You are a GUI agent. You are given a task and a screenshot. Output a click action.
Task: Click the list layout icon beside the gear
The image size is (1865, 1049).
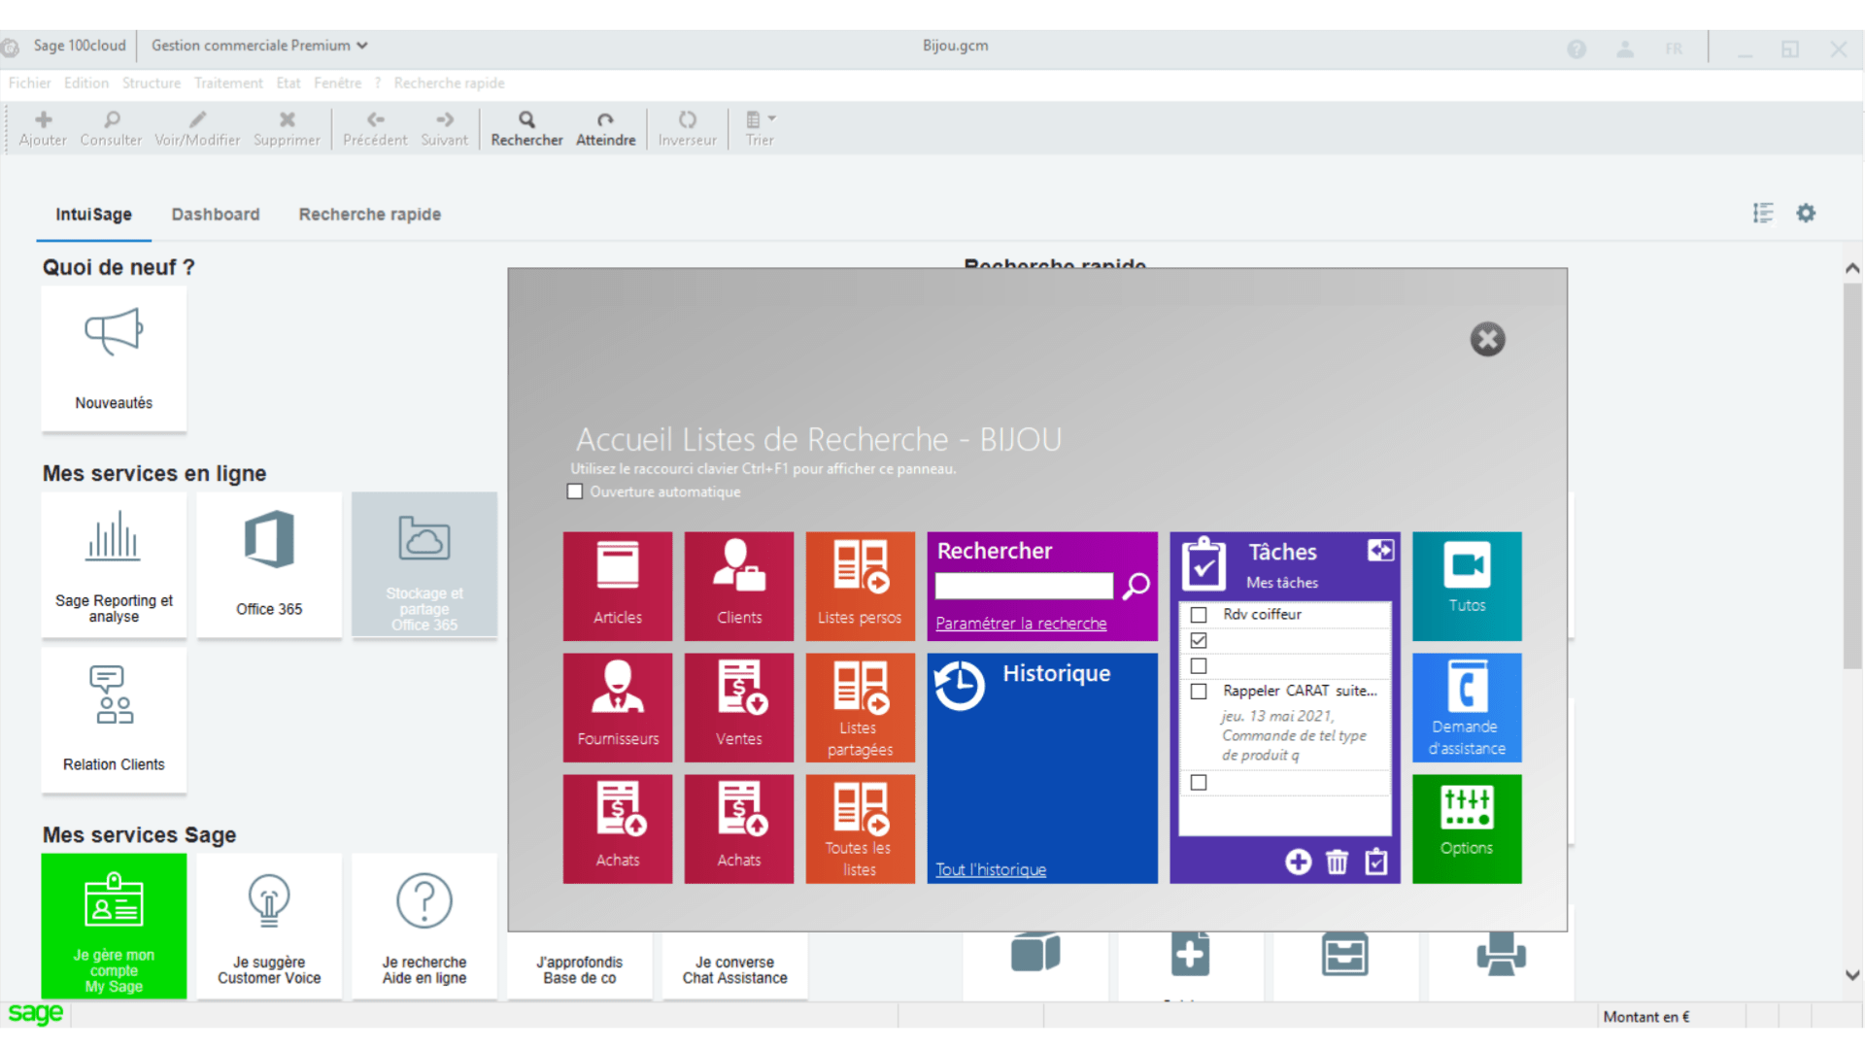[1763, 213]
